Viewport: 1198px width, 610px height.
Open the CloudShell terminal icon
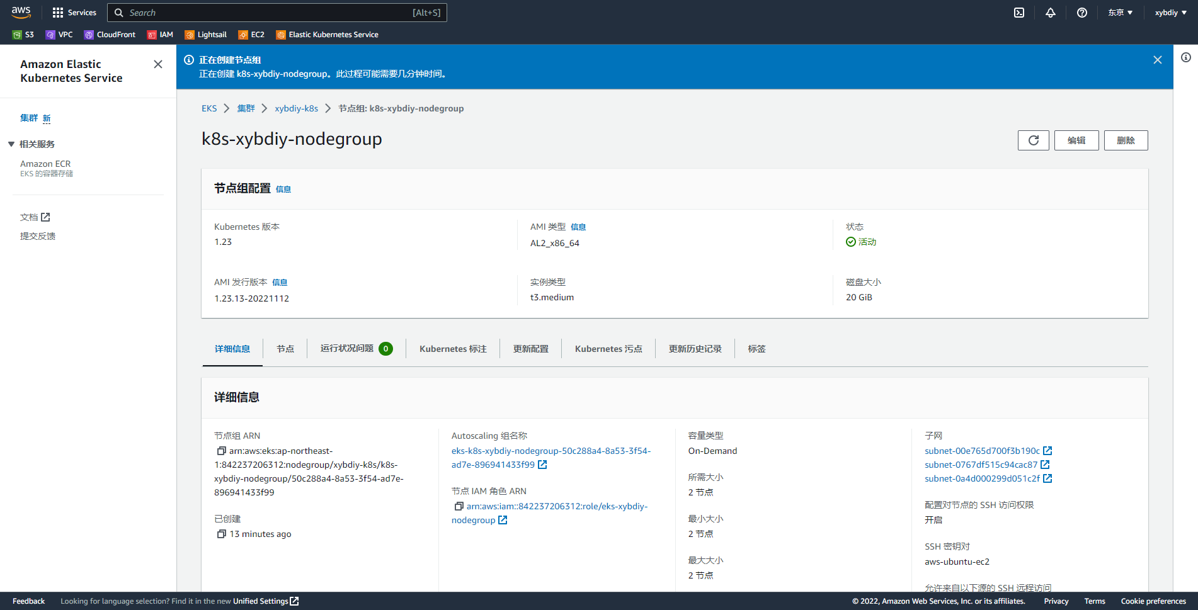coord(1019,13)
